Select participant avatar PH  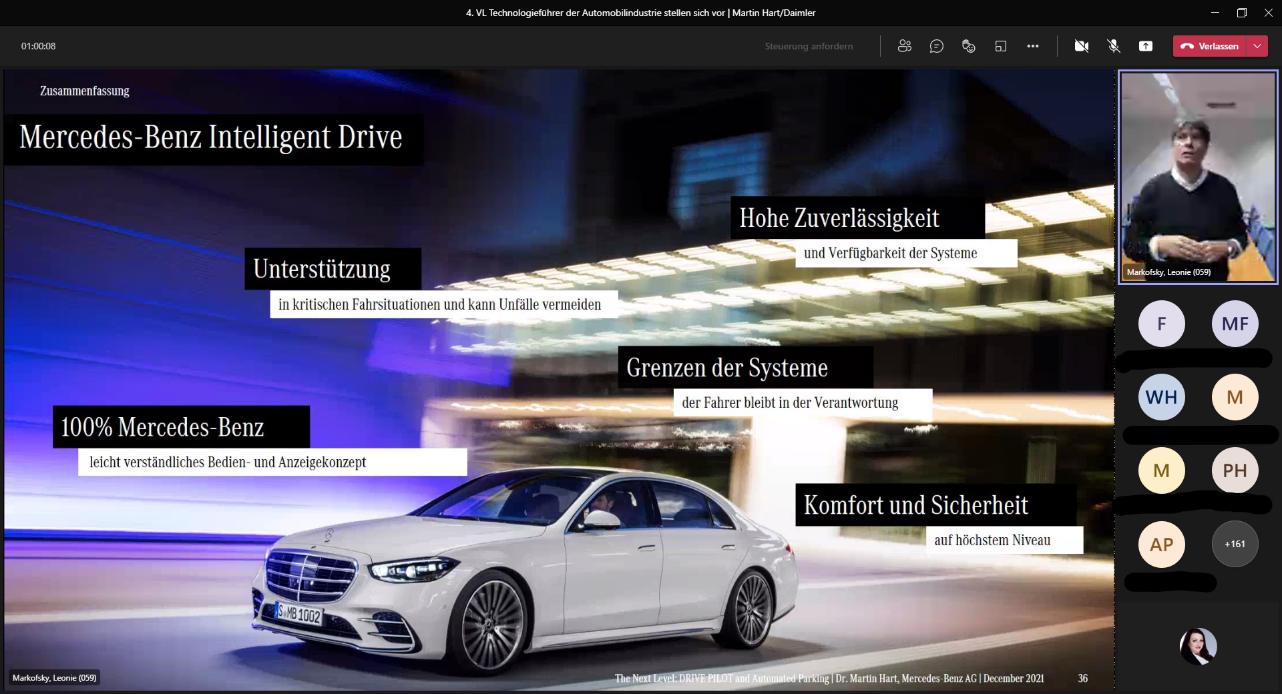(1235, 470)
